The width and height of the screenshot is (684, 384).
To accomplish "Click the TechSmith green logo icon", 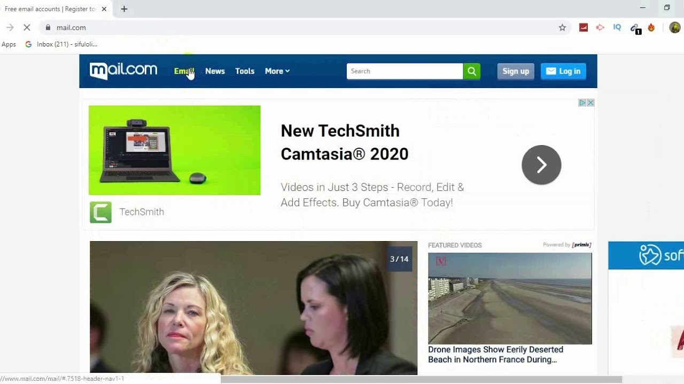I will pos(100,212).
